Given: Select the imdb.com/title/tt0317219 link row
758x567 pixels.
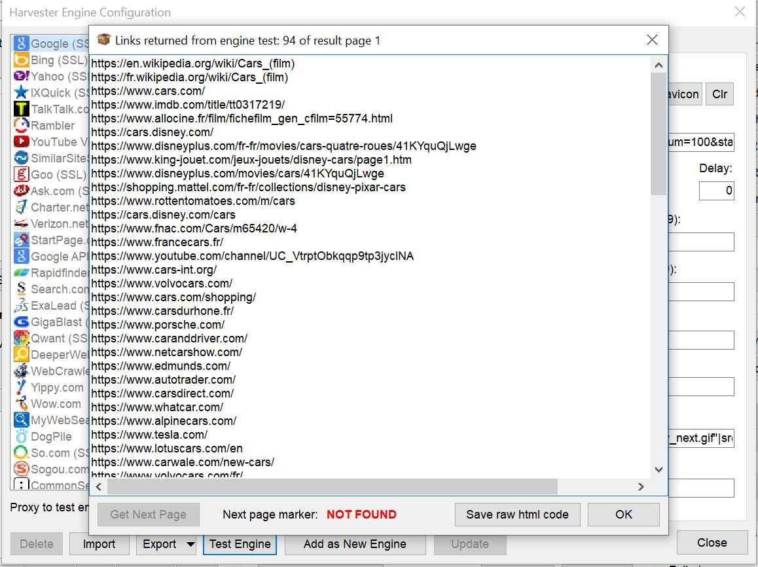Looking at the screenshot, I should pos(188,104).
